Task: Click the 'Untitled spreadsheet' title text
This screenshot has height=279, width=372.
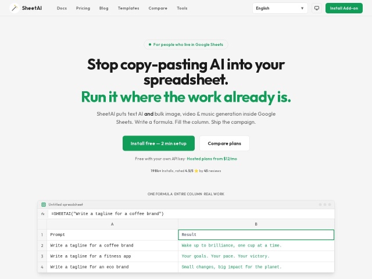Action: click(x=66, y=205)
